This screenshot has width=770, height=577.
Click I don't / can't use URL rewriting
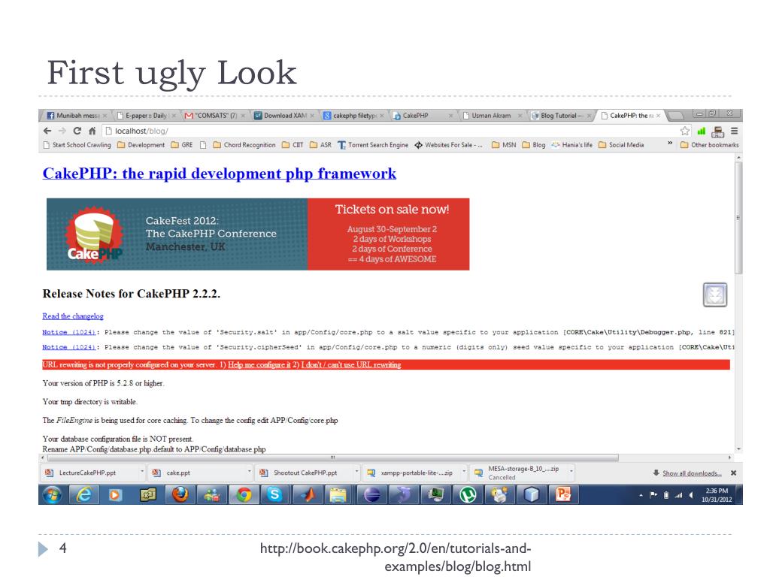pyautogui.click(x=351, y=365)
